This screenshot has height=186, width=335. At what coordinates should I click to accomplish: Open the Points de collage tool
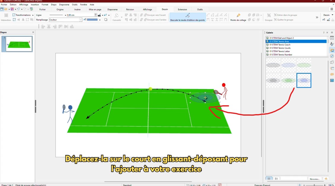point(238,17)
